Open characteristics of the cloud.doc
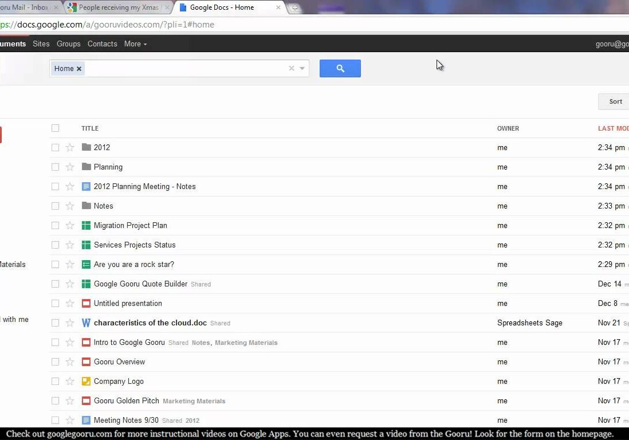The width and height of the screenshot is (629, 440). point(151,323)
